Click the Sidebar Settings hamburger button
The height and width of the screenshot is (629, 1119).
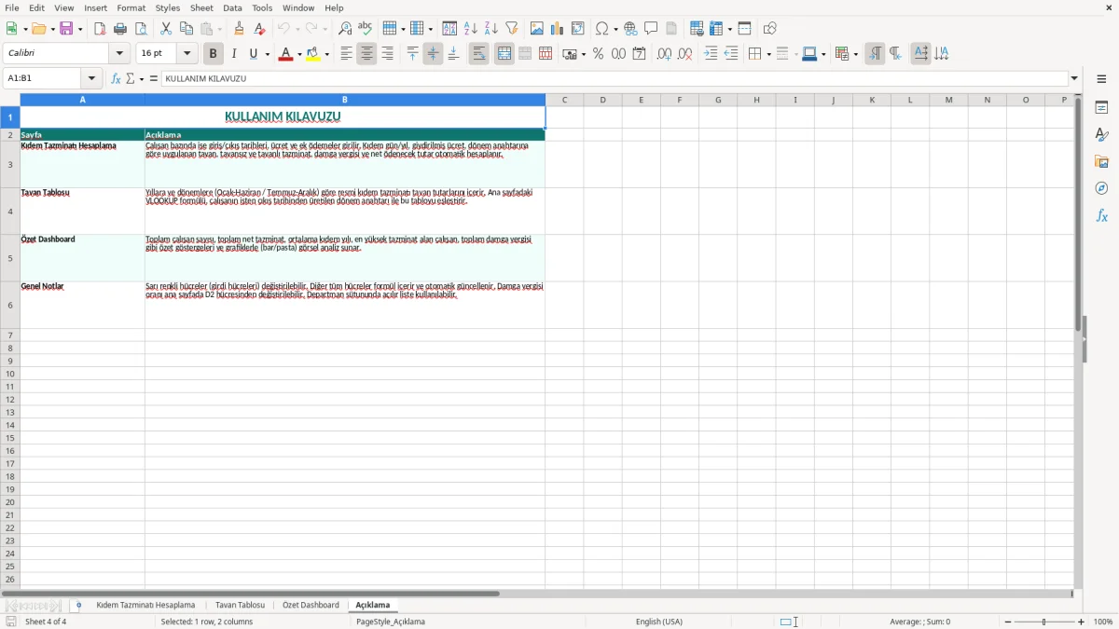(1101, 79)
